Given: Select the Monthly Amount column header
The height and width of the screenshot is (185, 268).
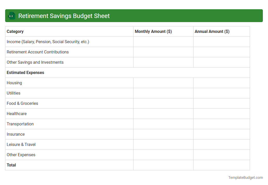Looking at the screenshot, I should [153, 31].
